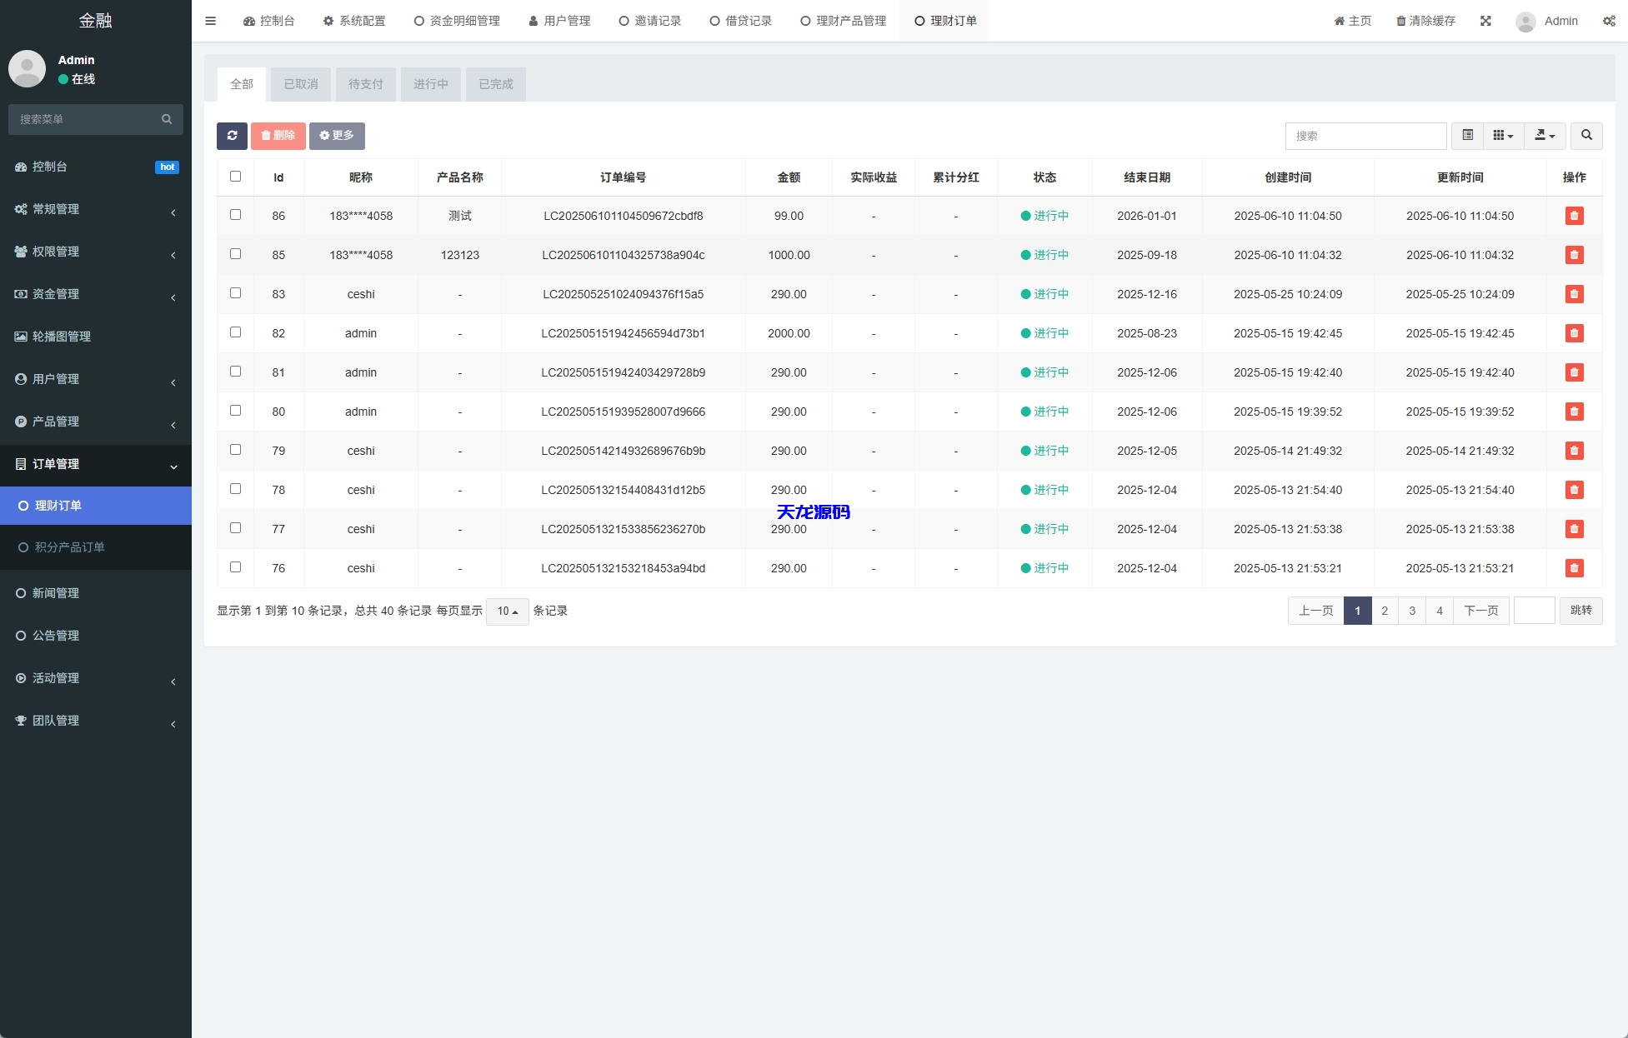This screenshot has width=1628, height=1038.
Task: Toggle sidebar with hamburger icon
Action: 210,21
